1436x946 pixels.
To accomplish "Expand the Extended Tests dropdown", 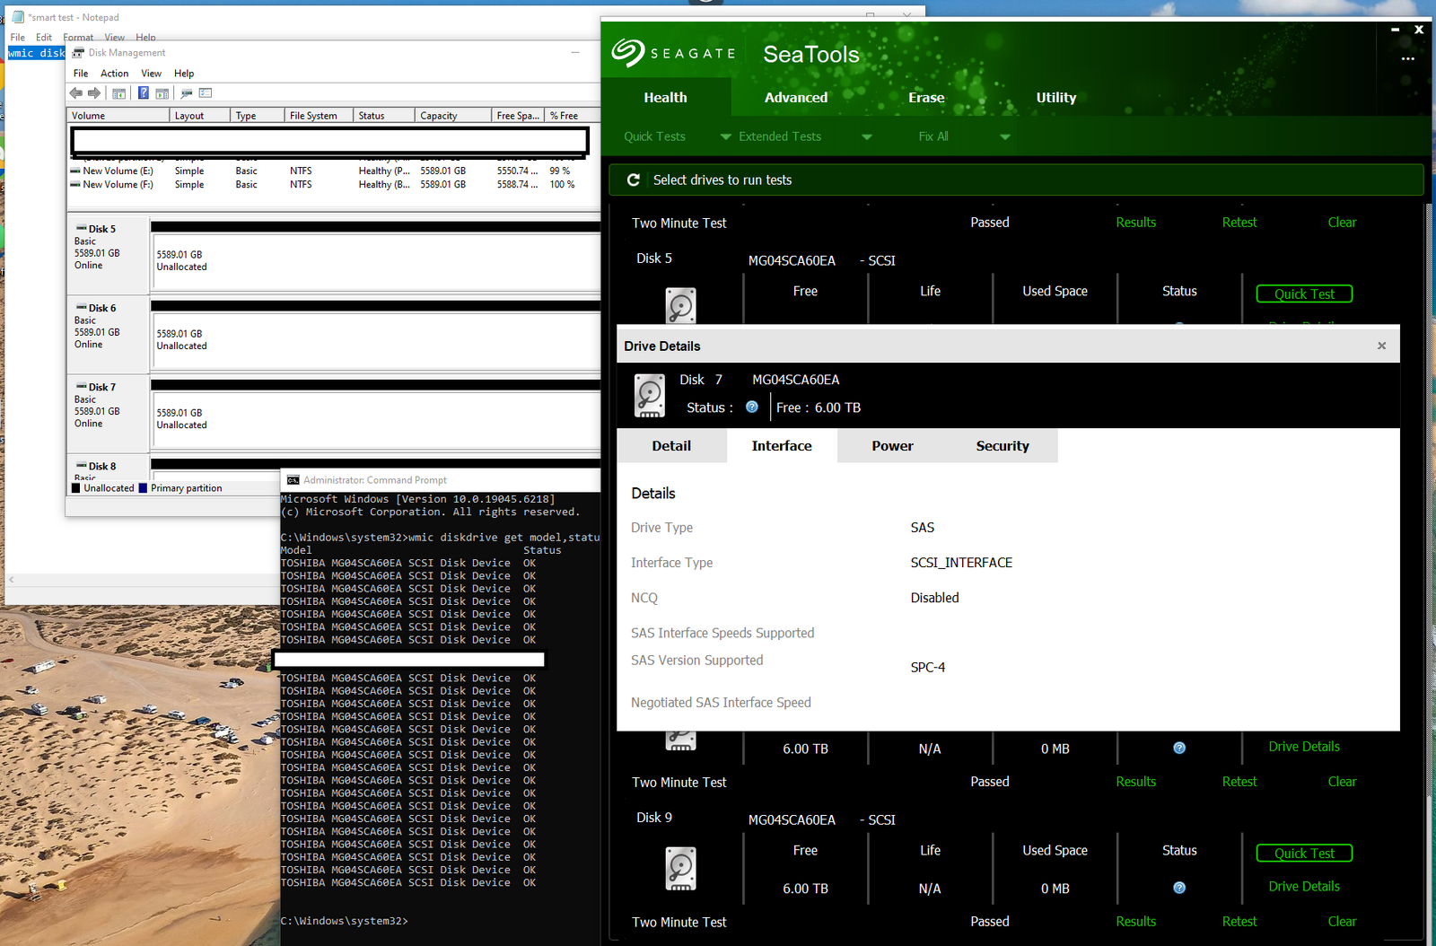I will 867,136.
